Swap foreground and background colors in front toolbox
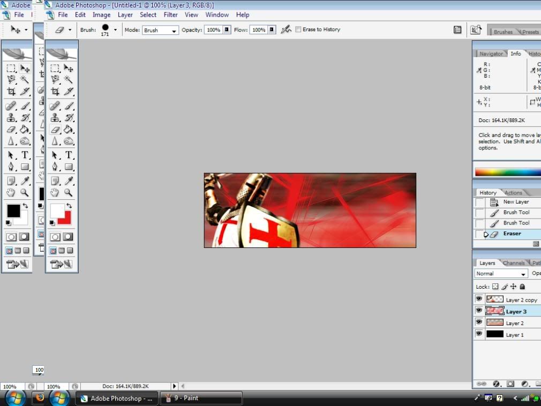Viewport: 541px width, 406px height. coord(69,206)
